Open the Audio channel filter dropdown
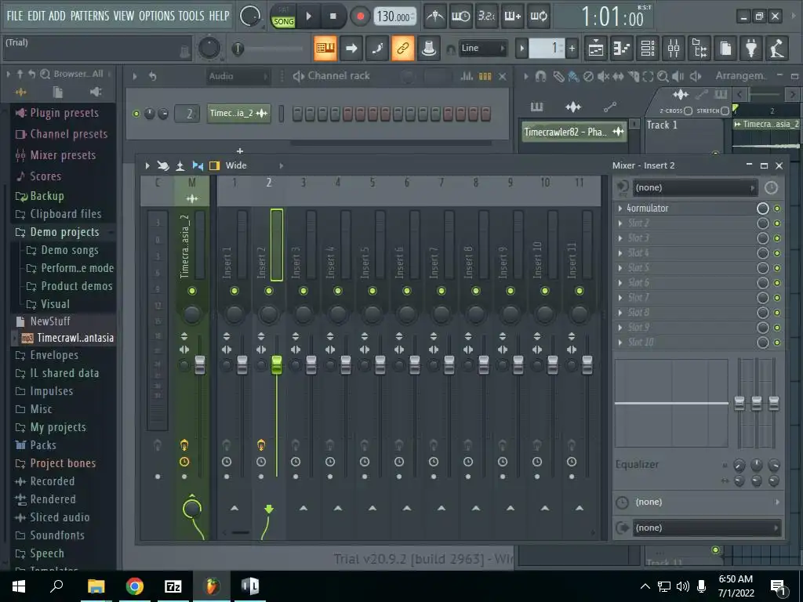803x602 pixels. click(238, 76)
